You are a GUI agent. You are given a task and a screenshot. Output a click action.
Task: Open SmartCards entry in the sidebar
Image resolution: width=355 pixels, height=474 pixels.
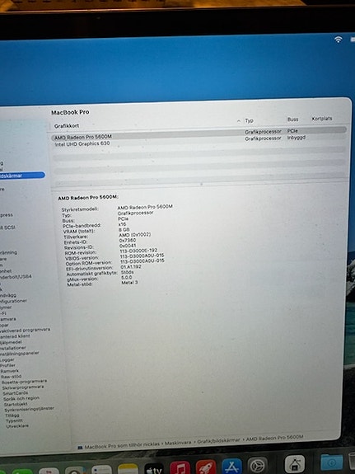16,393
